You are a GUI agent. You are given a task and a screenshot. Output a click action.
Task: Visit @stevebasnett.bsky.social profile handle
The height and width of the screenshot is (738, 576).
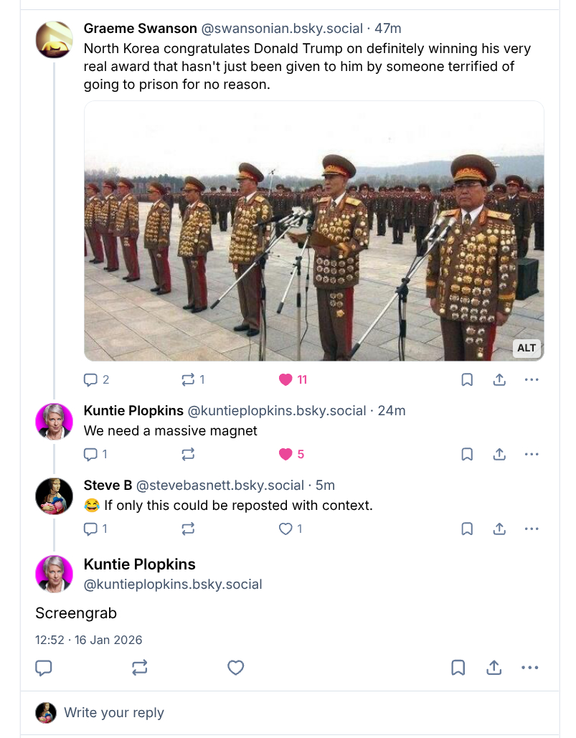(220, 486)
